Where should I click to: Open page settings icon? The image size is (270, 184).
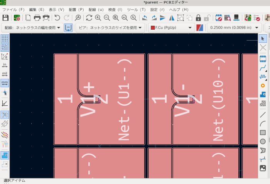28,18
